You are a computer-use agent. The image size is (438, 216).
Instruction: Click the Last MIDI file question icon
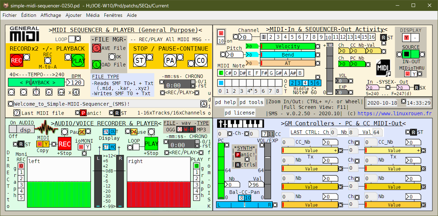pyautogui.click(x=17, y=113)
